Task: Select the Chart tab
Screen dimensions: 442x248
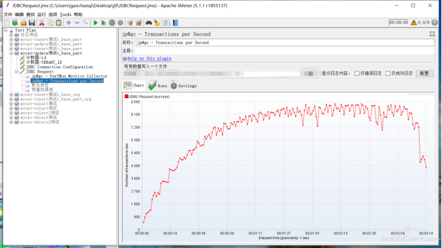Action: coord(134,85)
